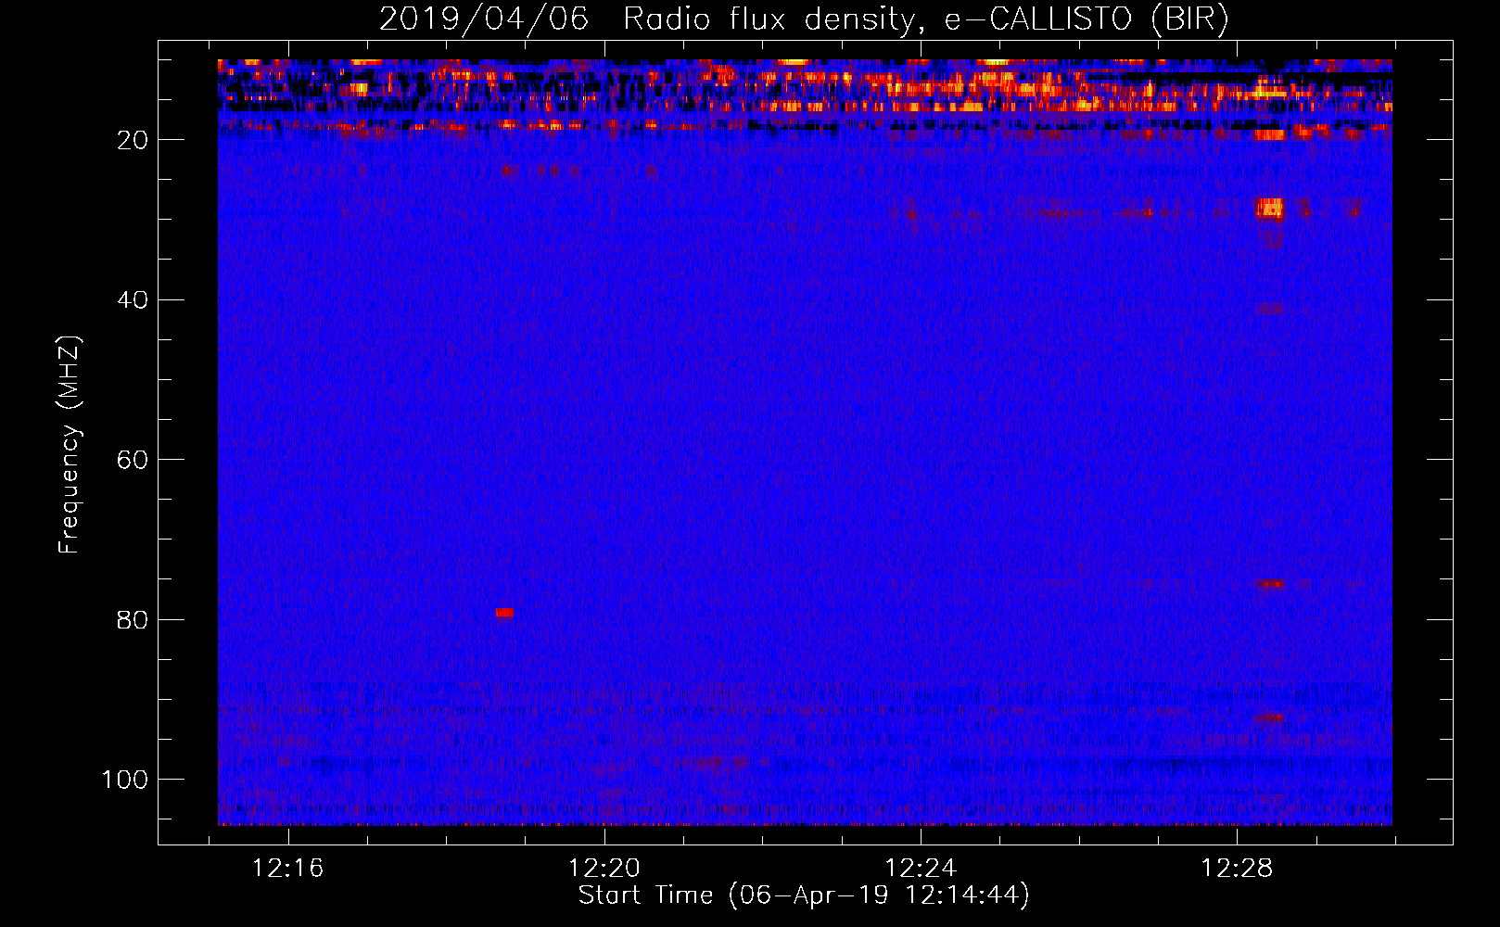
Task: Click the 60 MHz frequency tick label
Action: (133, 460)
